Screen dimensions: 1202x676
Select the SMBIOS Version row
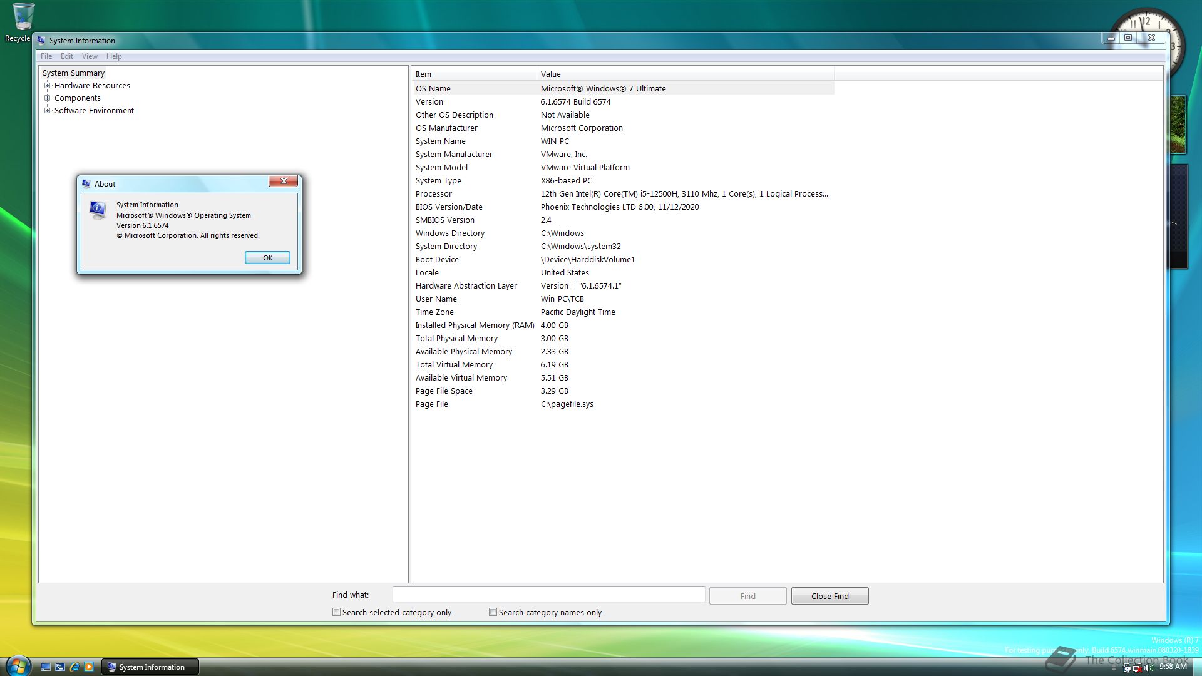tap(623, 220)
